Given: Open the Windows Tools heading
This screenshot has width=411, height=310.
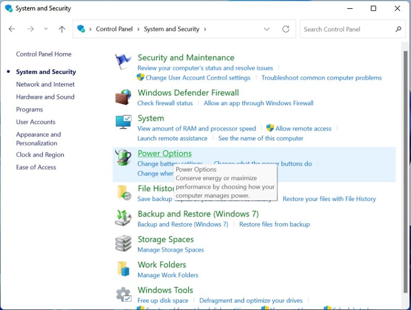Looking at the screenshot, I should tap(165, 290).
